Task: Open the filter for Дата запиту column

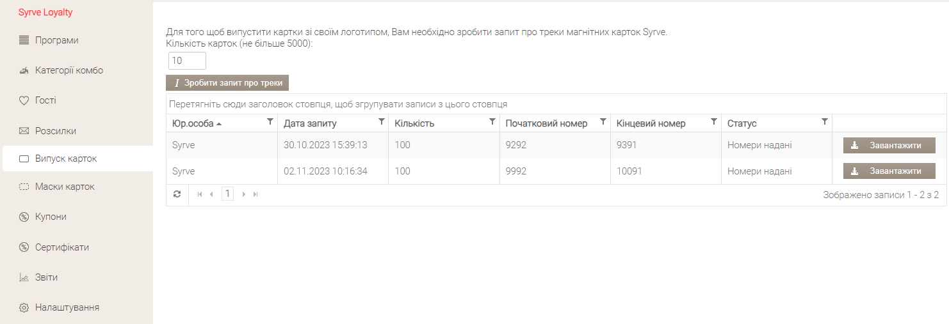Action: 382,121
